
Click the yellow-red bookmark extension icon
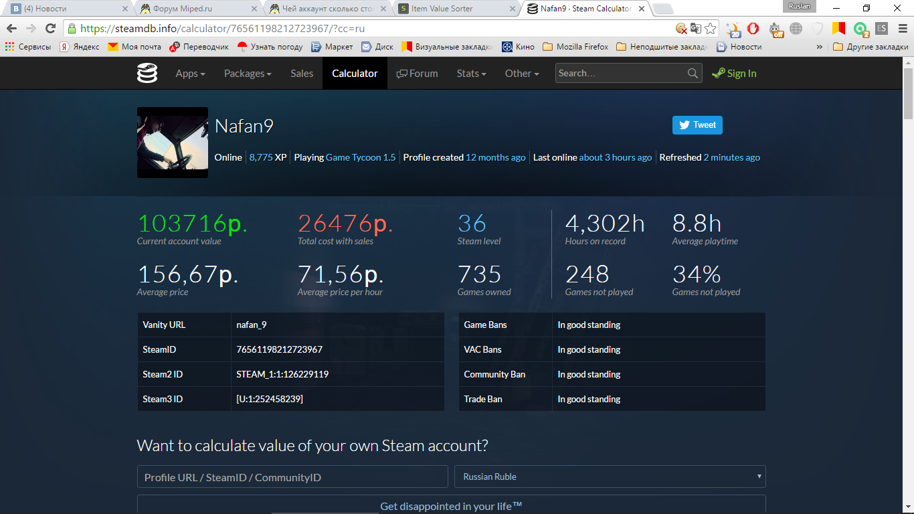tap(838, 28)
